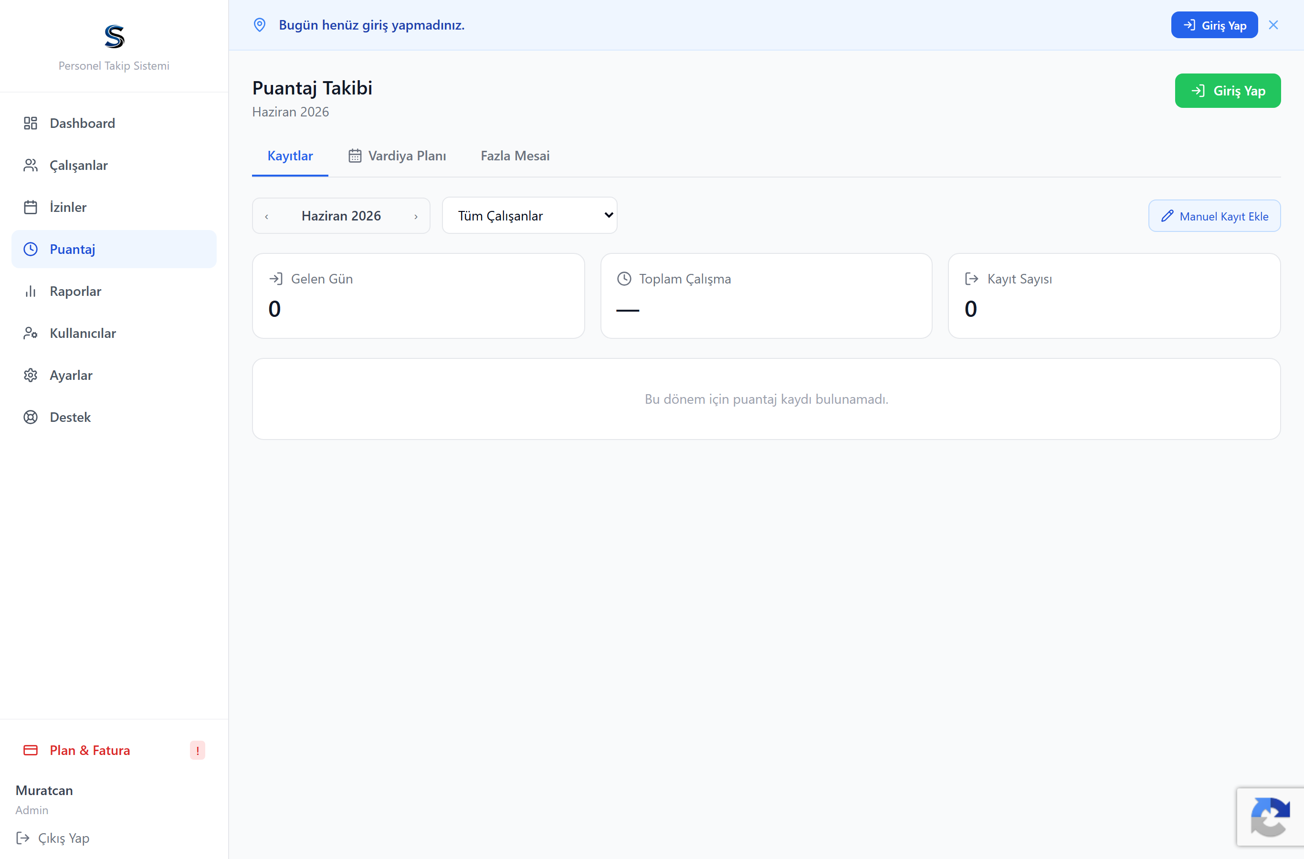Open Plan & Fatura page
Screen dimensions: 1304x859
click(x=114, y=751)
